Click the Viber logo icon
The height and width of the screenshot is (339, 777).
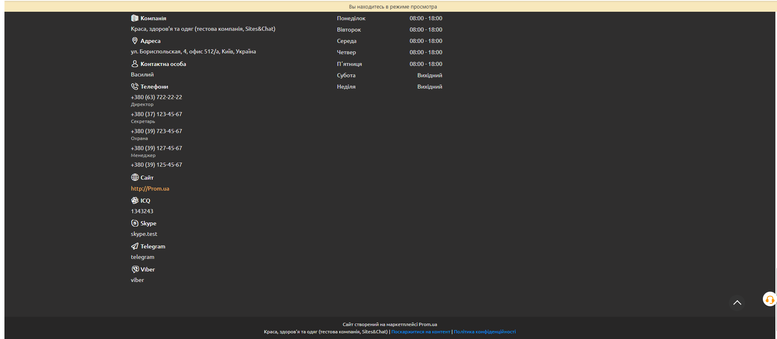coord(135,269)
